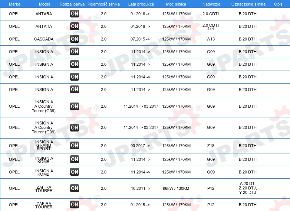Click the ON diesel icon in CASCADA row
The width and height of the screenshot is (290, 211).
click(75, 39)
